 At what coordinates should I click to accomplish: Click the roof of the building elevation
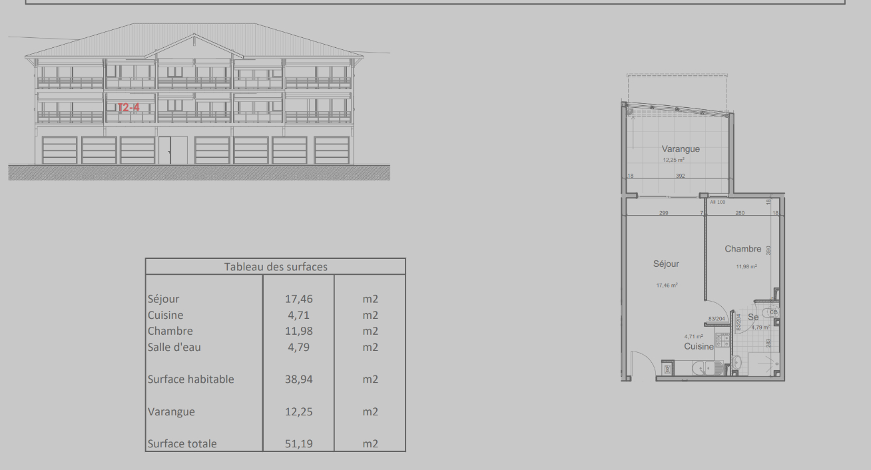click(193, 39)
